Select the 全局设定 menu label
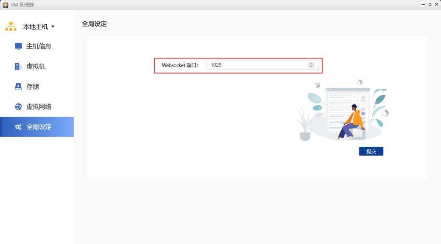The width and height of the screenshot is (441, 244). coord(39,127)
